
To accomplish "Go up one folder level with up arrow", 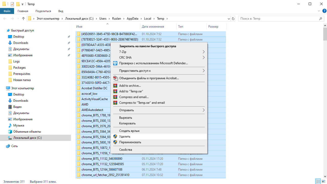I will tap(24, 19).
